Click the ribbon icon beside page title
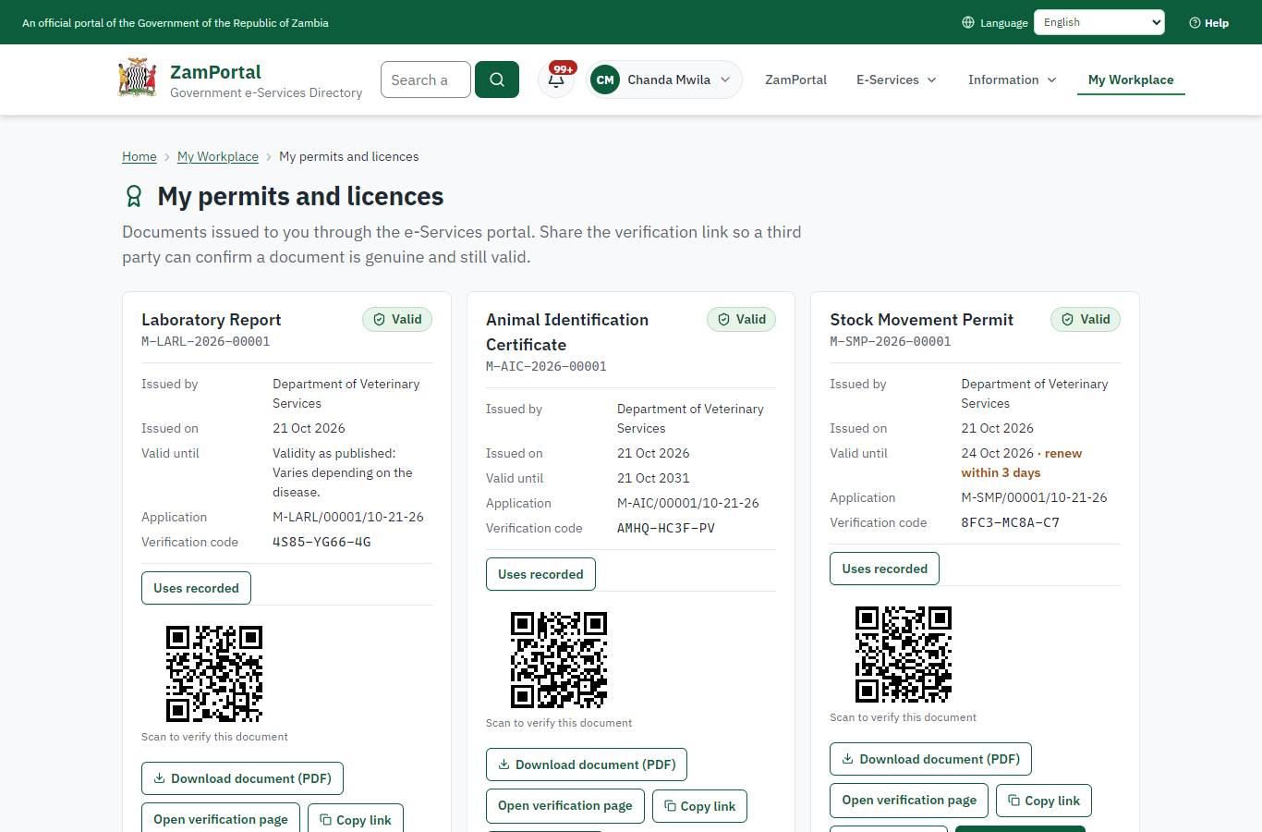The image size is (1262, 832). point(134,196)
